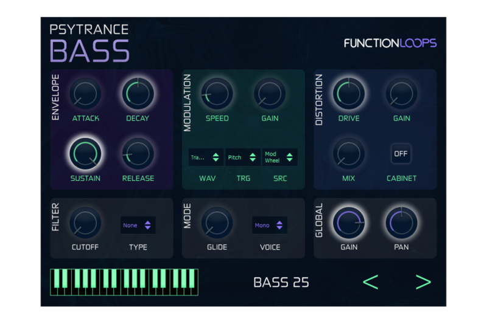Open the TRG Pitch dropdown
The width and height of the screenshot is (487, 324).
click(x=242, y=157)
